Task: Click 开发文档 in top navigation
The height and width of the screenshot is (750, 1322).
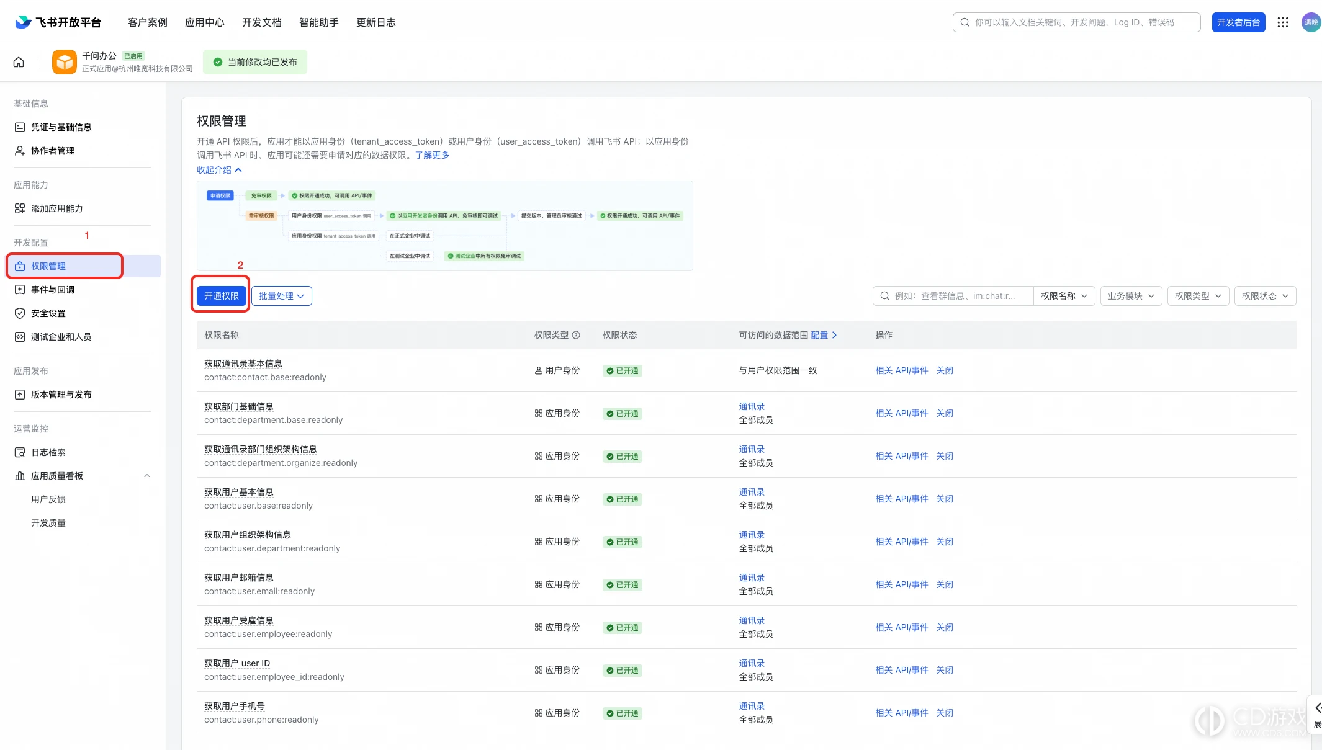Action: pyautogui.click(x=262, y=22)
